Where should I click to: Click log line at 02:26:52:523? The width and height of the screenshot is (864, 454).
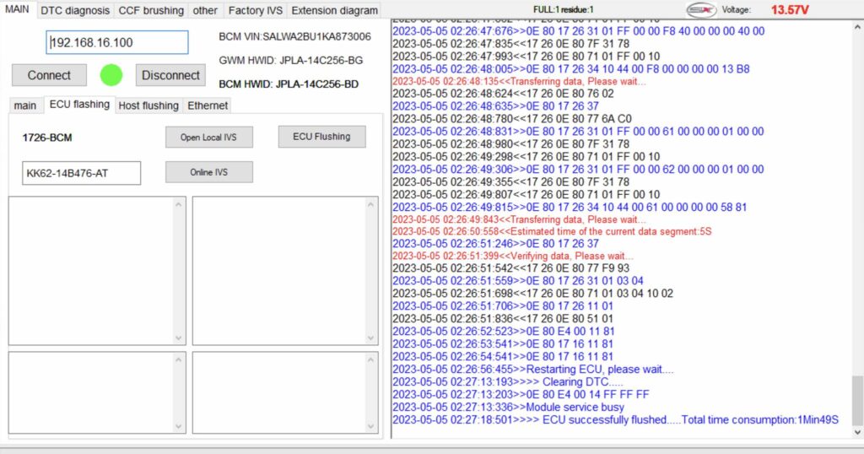point(503,331)
